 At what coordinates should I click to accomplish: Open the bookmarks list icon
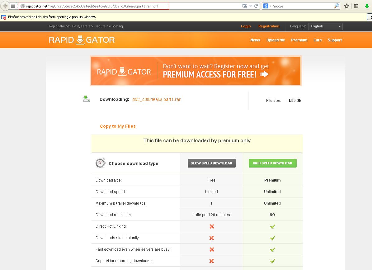356,6
